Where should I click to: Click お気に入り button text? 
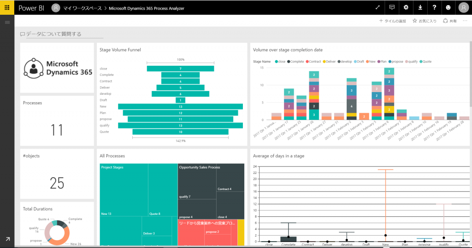427,21
